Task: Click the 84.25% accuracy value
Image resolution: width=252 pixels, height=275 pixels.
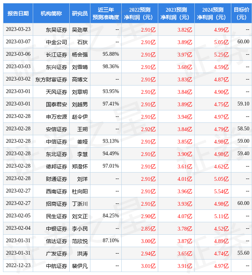Action: [x=111, y=216]
